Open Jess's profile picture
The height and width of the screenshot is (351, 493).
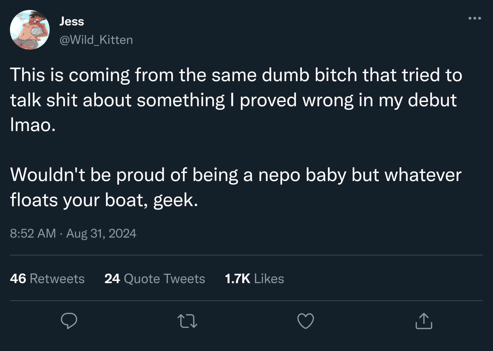point(30,30)
